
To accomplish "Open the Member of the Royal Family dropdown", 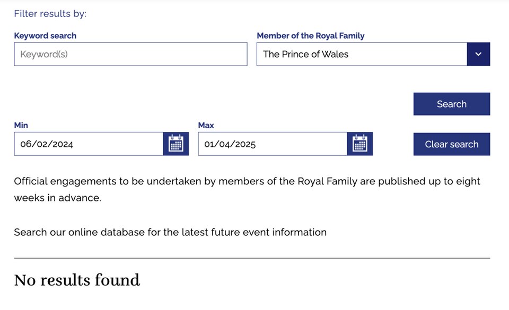I will coord(362,54).
